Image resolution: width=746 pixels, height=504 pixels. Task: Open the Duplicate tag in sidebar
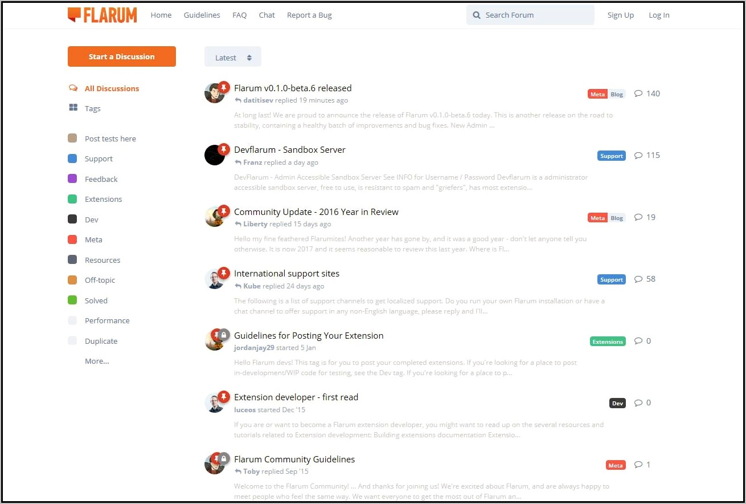click(101, 341)
